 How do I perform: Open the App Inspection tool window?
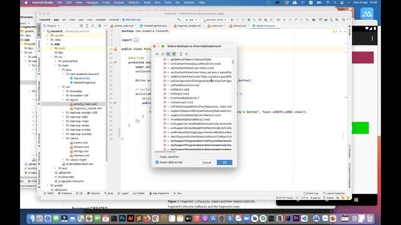(159, 193)
